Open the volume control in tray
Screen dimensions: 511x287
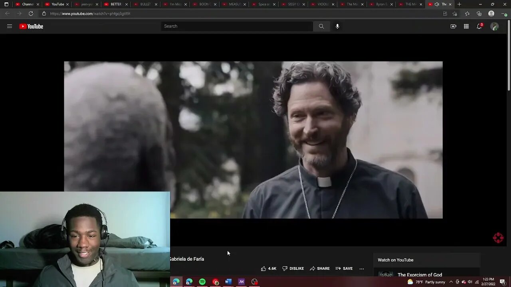[470, 282]
